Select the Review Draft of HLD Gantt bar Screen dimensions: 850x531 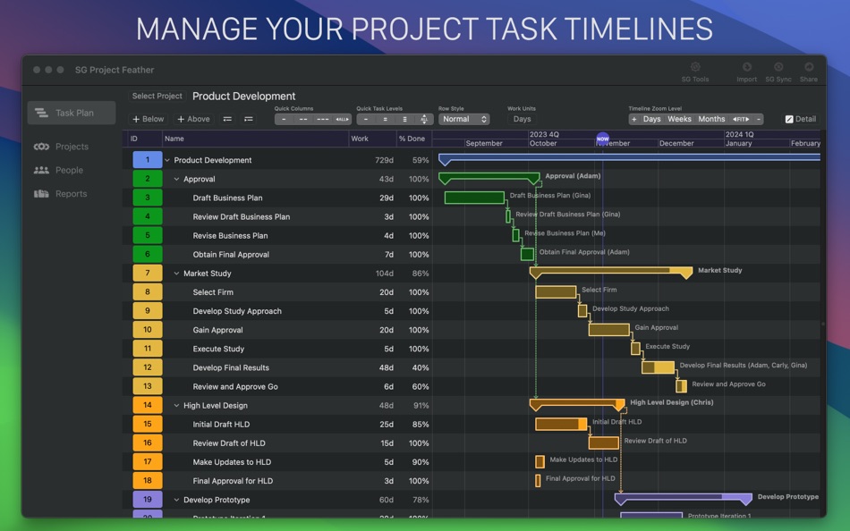(x=604, y=443)
